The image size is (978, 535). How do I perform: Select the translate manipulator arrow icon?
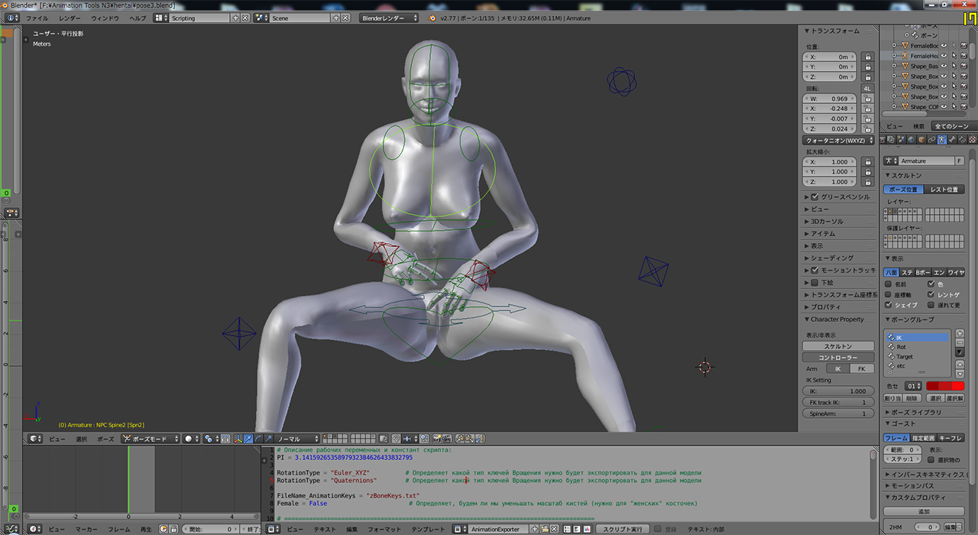(x=249, y=439)
